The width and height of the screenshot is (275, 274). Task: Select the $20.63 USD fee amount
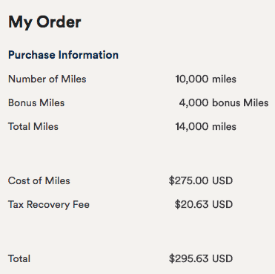[204, 204]
